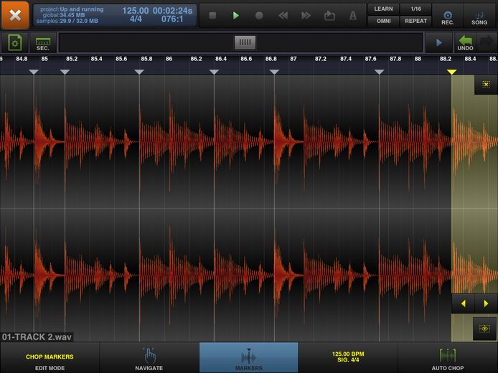Toggle the REPEAT button
Image resolution: width=498 pixels, height=373 pixels.
tap(415, 21)
